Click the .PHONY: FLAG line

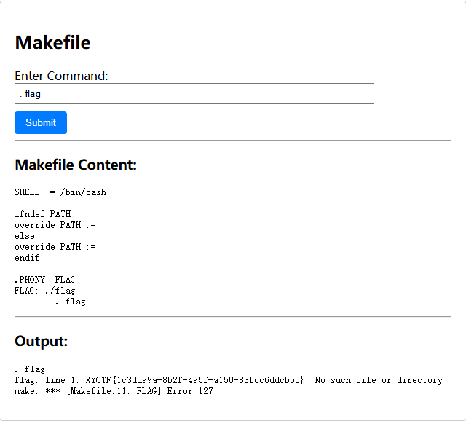(44, 279)
